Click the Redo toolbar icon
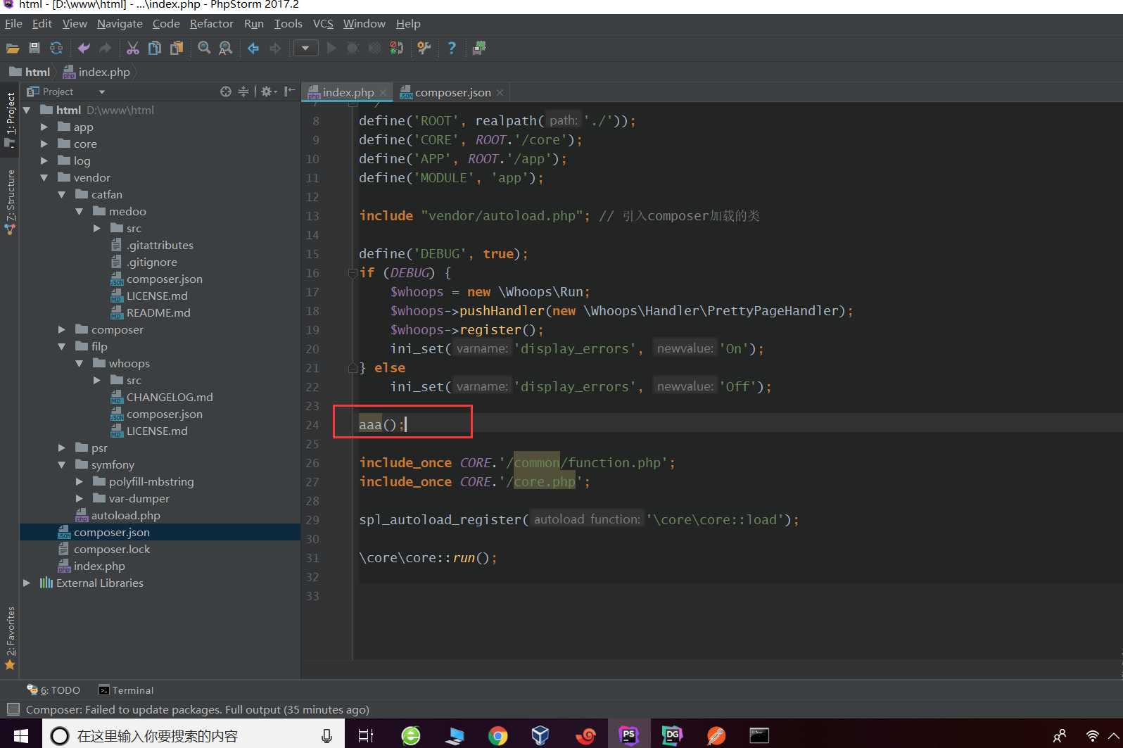The image size is (1123, 748). [x=106, y=48]
